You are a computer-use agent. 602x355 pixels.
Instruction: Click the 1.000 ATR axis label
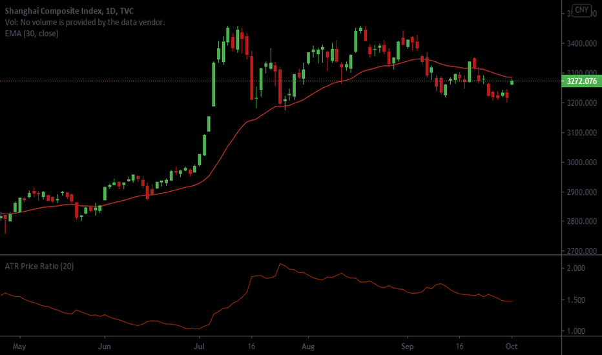(x=576, y=331)
